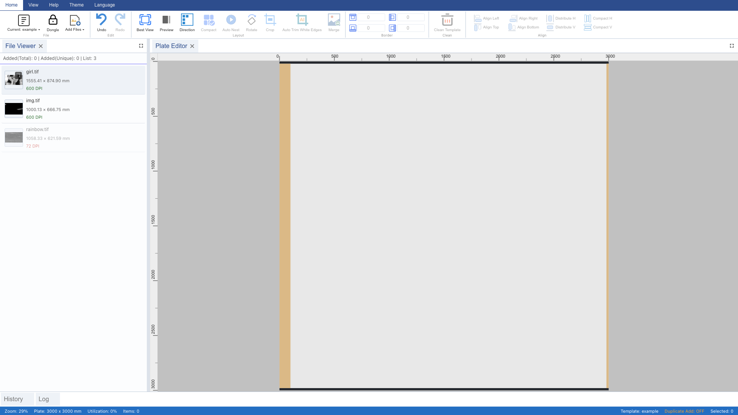Click the Added(Total) summary line
Screen dimensions: 738x415
[50, 58]
